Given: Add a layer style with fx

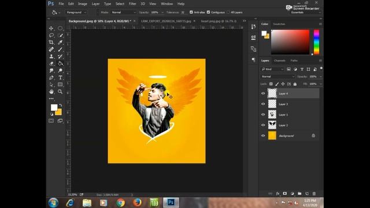Looking at the screenshot, I should pos(277,194).
